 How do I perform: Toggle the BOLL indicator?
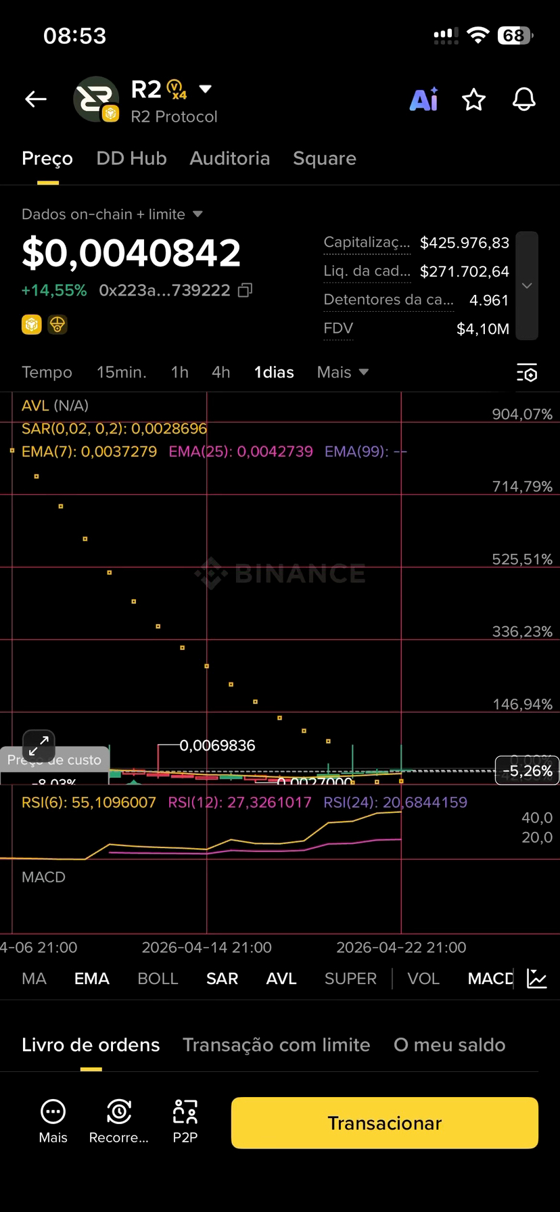tap(158, 979)
